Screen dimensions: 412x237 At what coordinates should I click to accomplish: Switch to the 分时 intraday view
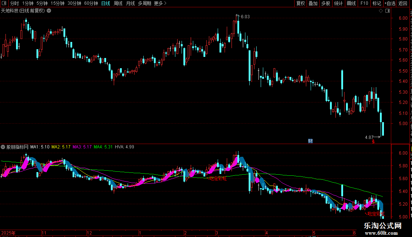pos(15,3)
